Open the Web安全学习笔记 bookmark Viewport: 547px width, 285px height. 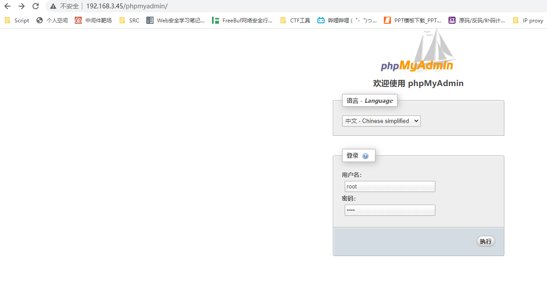point(175,20)
